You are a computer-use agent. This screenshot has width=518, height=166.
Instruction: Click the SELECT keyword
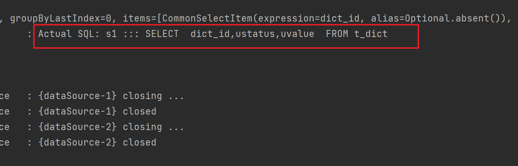coord(162,34)
